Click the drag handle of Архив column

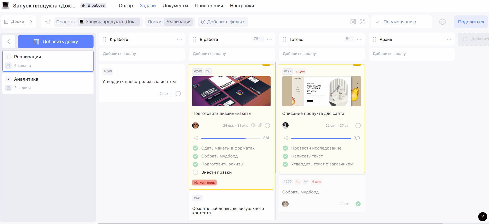pos(374,39)
